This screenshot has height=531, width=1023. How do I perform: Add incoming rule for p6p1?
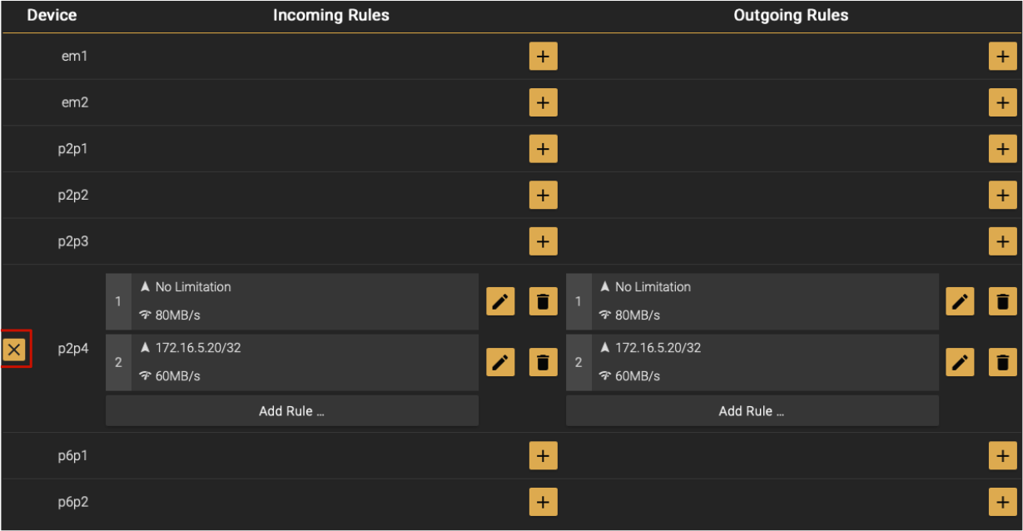pyautogui.click(x=543, y=455)
